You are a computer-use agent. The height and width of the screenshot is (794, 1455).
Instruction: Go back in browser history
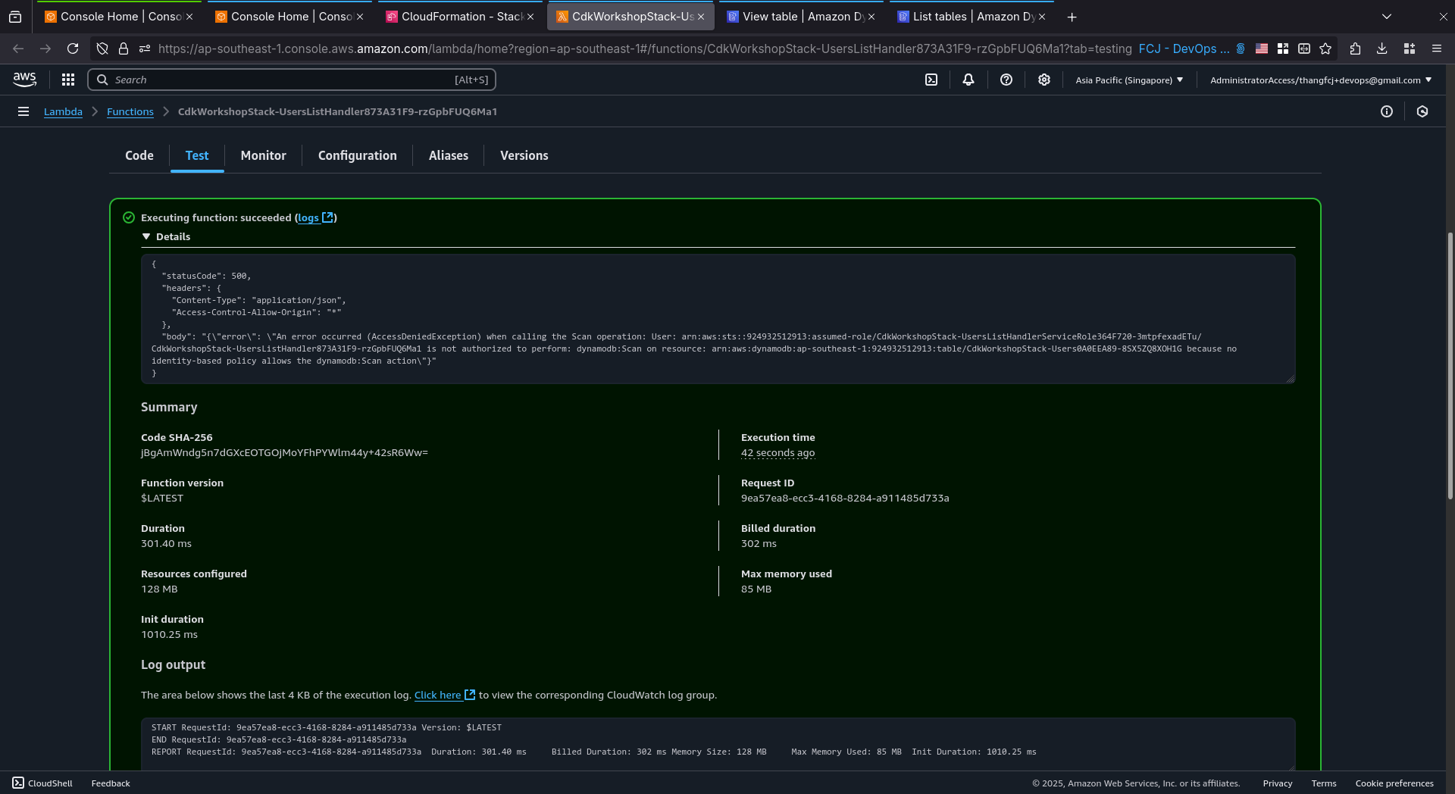tap(18, 48)
